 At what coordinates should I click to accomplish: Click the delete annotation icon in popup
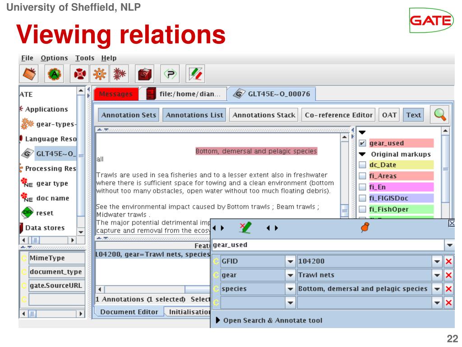coord(245,228)
